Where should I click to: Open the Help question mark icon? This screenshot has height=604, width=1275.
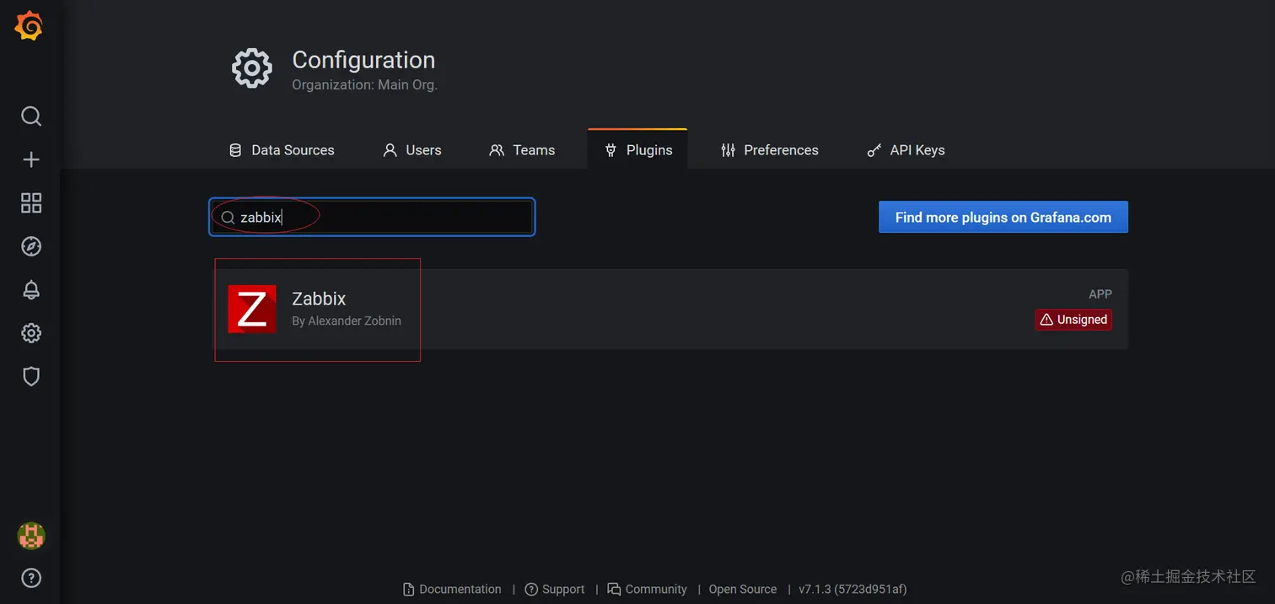(30, 578)
